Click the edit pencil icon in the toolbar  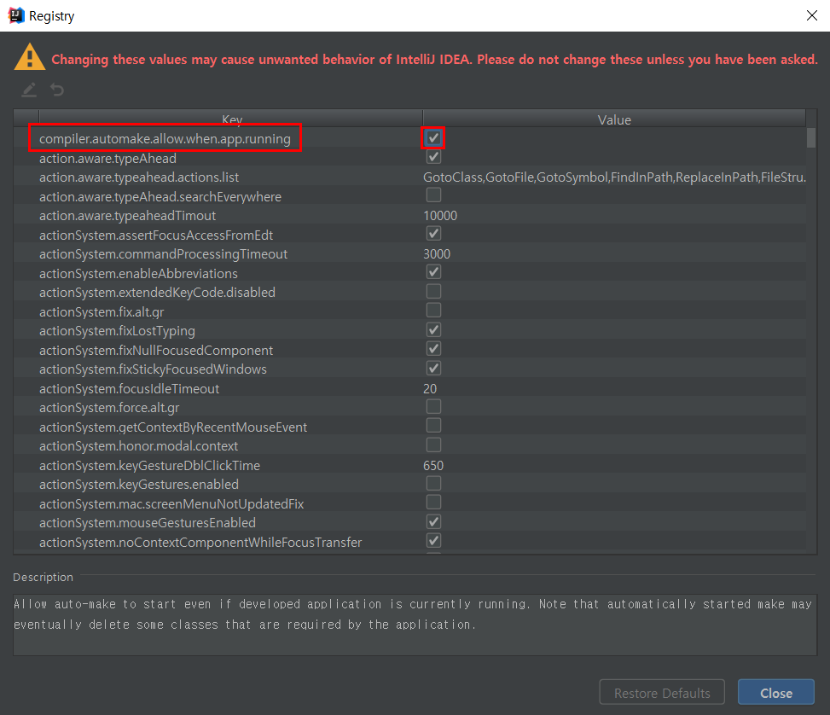point(29,90)
